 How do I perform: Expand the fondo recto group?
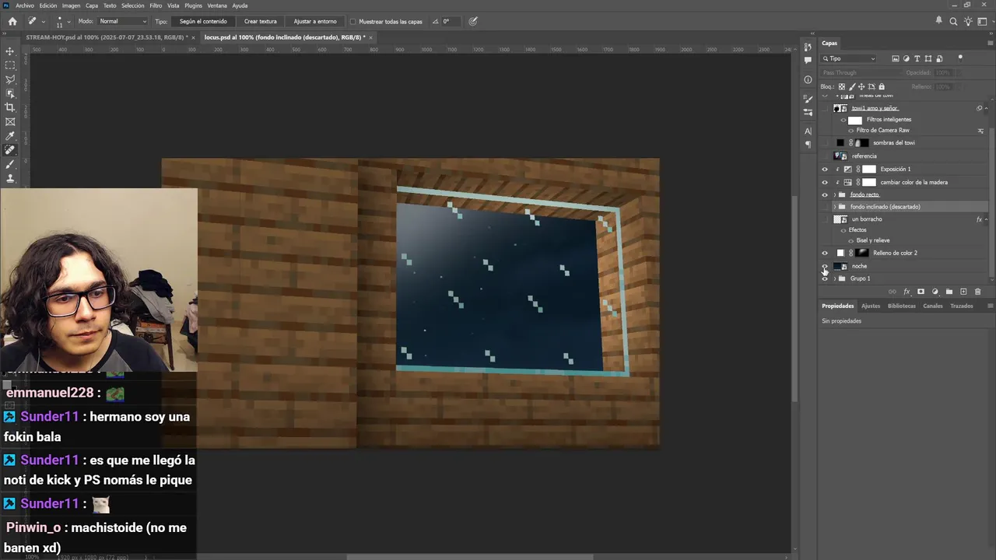[835, 194]
